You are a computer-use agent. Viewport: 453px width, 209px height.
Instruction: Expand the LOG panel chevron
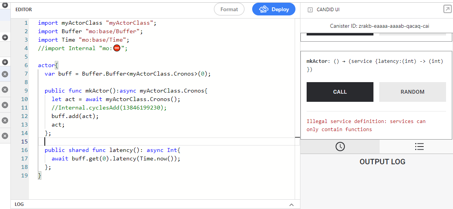tap(292, 205)
